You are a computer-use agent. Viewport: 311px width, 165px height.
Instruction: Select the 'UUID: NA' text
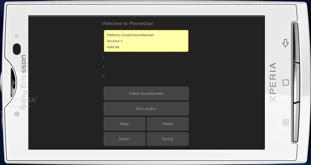tap(113, 47)
